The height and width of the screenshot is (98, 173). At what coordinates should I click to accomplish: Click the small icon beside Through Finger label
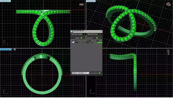(15, 50)
